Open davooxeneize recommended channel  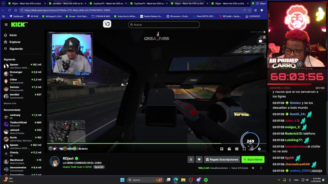[x=23, y=169]
